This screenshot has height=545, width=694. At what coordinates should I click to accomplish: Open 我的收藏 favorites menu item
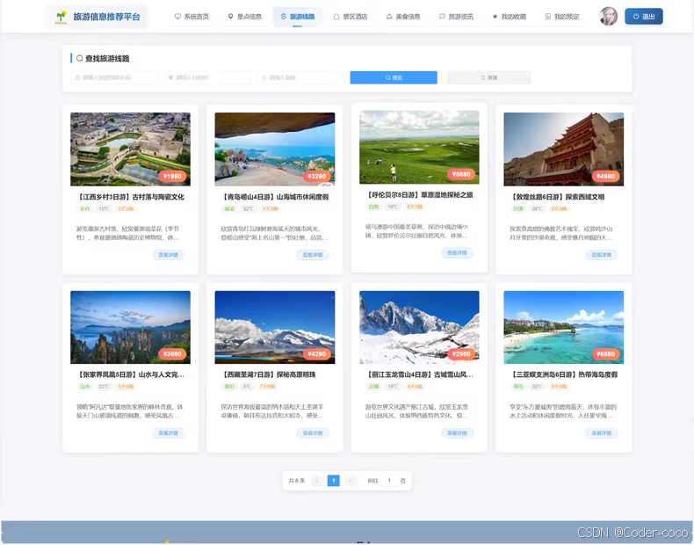[x=509, y=17]
